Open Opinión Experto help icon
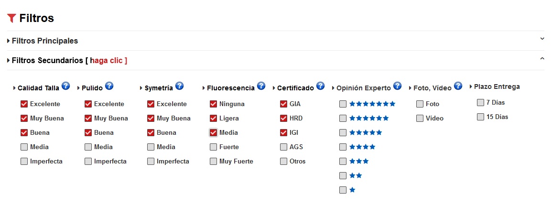This screenshot has height=206, width=552. pyautogui.click(x=398, y=87)
